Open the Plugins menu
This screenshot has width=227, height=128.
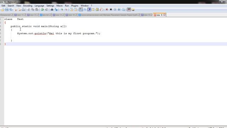coord(75,6)
